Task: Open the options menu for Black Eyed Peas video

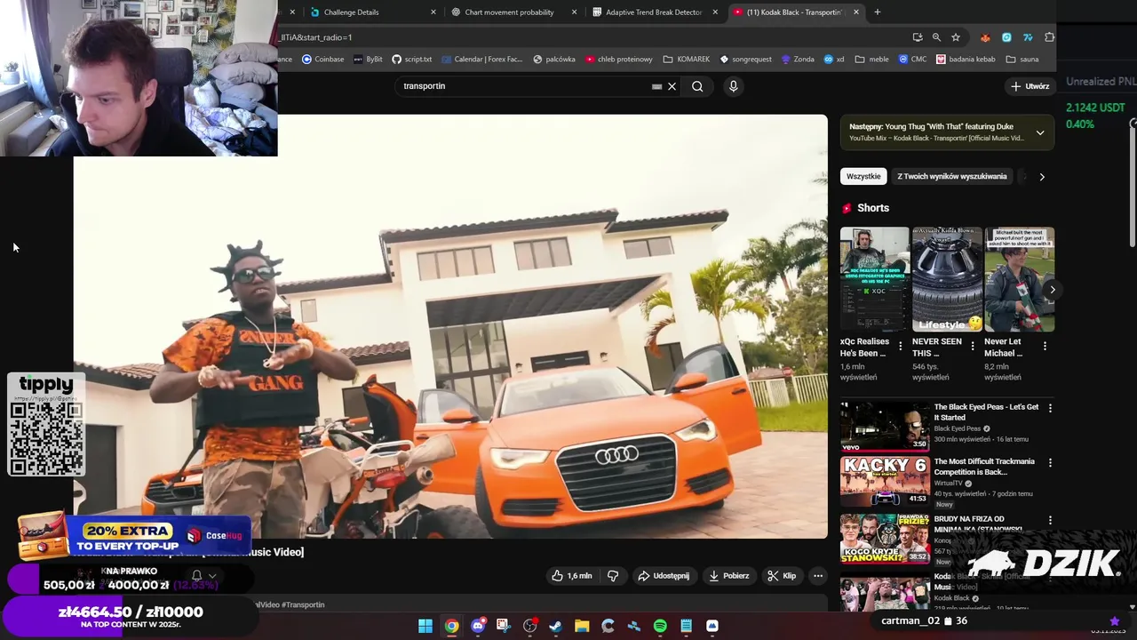Action: pos(1050,408)
